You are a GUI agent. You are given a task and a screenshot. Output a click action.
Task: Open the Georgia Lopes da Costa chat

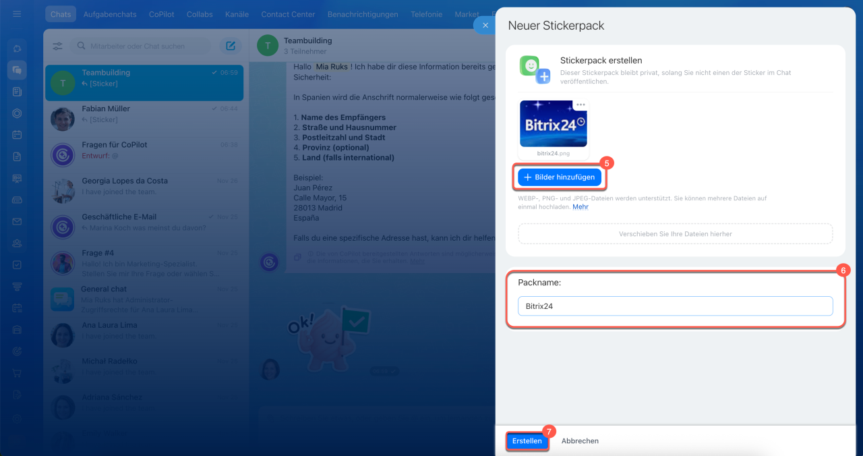point(144,192)
